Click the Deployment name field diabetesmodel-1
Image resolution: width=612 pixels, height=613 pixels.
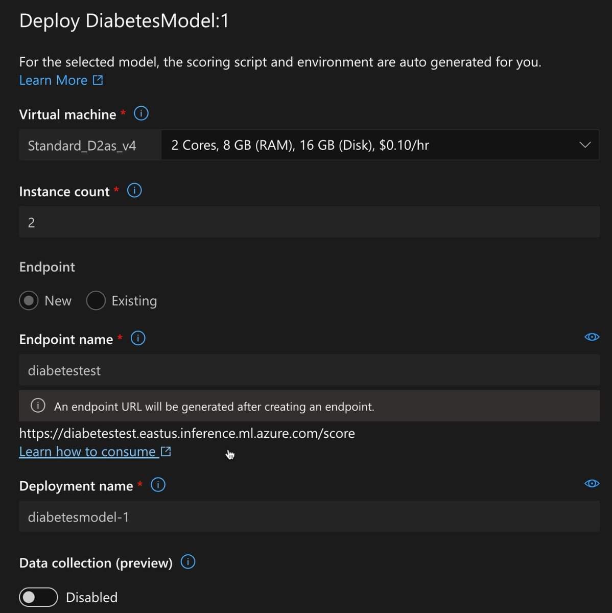pos(309,517)
